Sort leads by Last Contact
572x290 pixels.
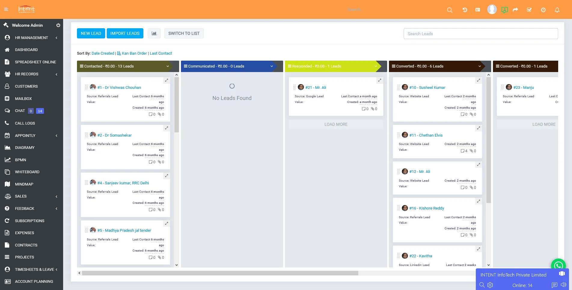pyautogui.click(x=161, y=53)
